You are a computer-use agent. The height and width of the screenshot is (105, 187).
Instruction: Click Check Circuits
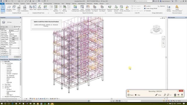122,8
